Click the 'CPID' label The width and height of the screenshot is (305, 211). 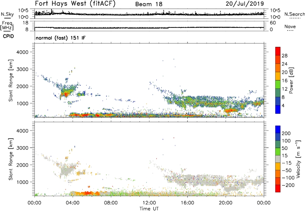click(x=8, y=36)
